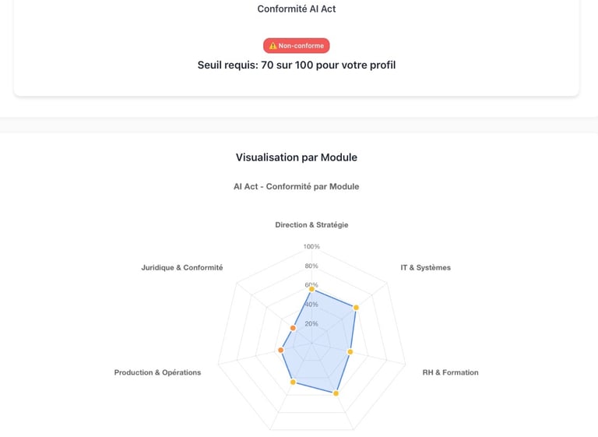The image size is (598, 437).
Task: Click the Direction & Stratégie axis label
Action: pos(311,225)
